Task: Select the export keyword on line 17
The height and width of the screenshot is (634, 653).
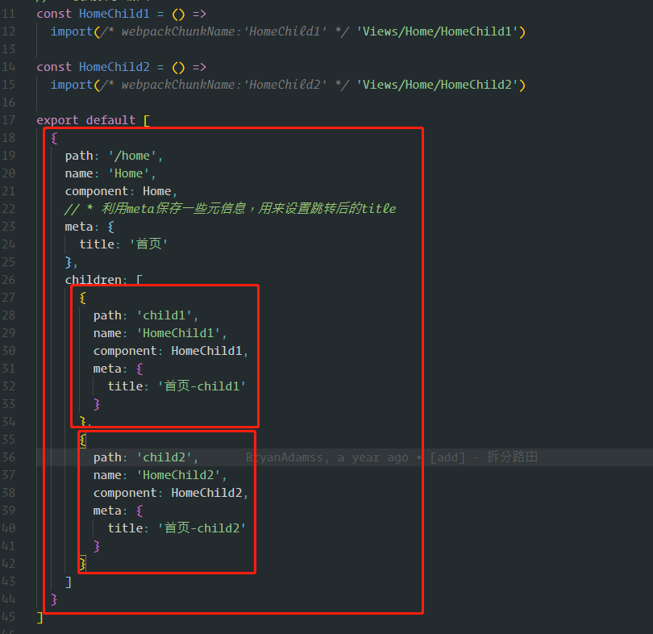Action: (x=57, y=119)
